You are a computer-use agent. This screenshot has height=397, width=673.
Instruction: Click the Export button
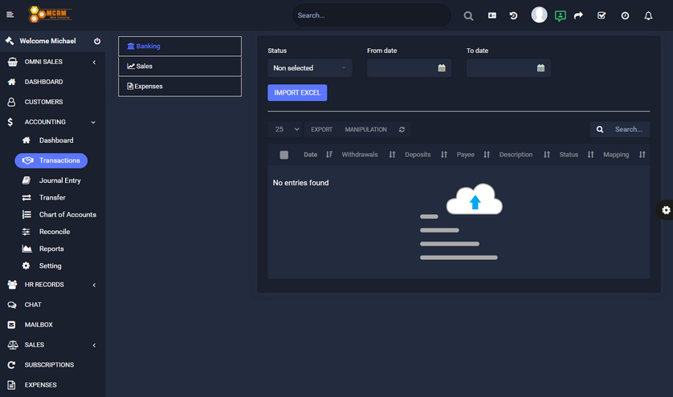click(x=321, y=129)
